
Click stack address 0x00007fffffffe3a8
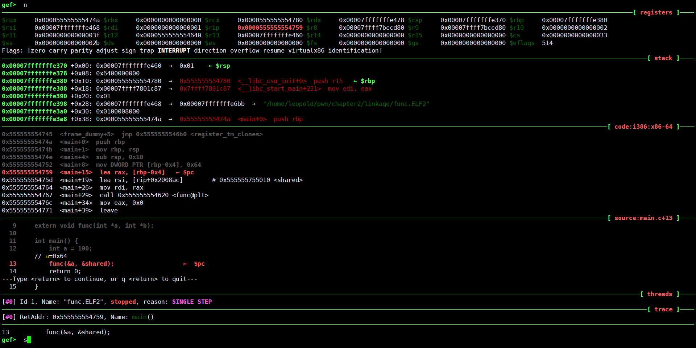pos(34,119)
